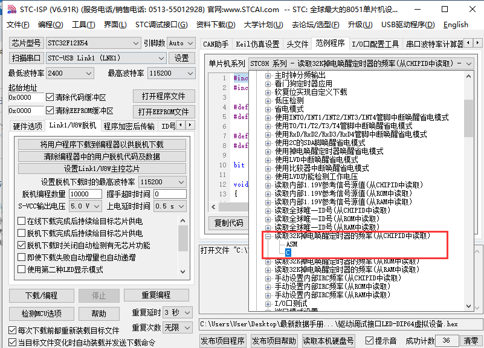Open 引脚数 dropdown set to Auto
Screen dimensions: 484x348
pos(181,43)
